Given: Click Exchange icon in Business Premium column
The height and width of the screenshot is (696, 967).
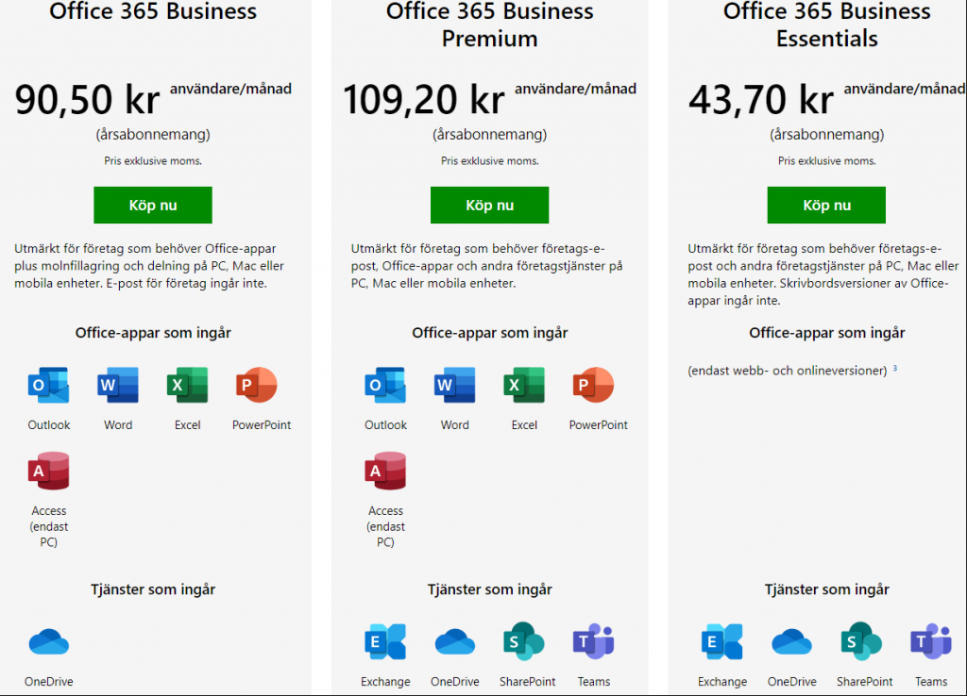Looking at the screenshot, I should [385, 642].
